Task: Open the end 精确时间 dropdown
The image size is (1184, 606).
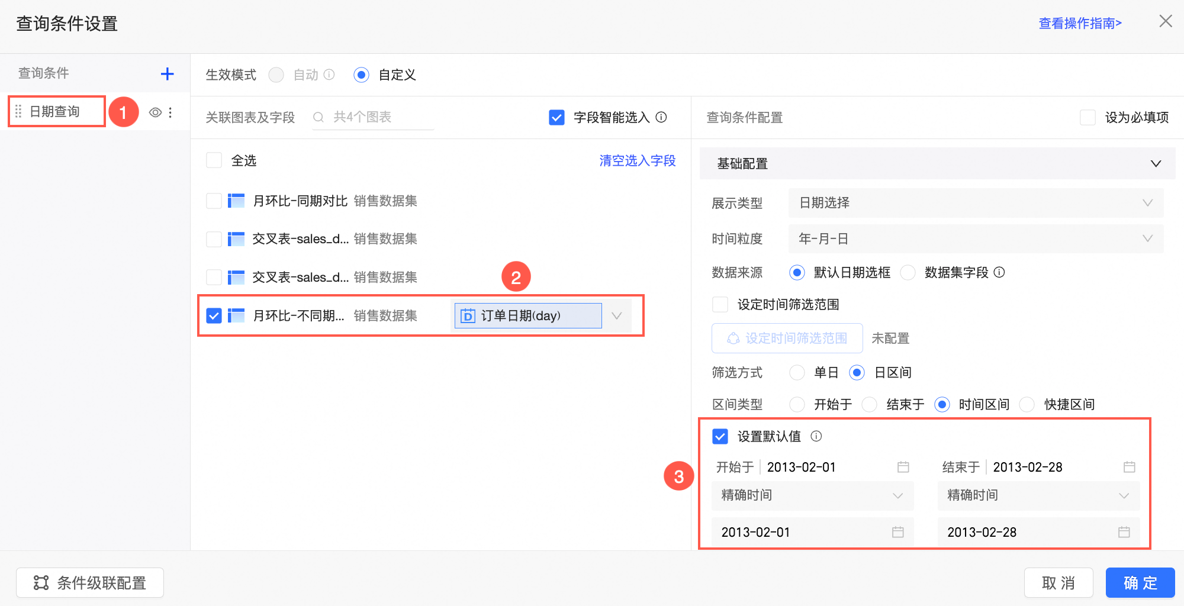Action: [1039, 495]
